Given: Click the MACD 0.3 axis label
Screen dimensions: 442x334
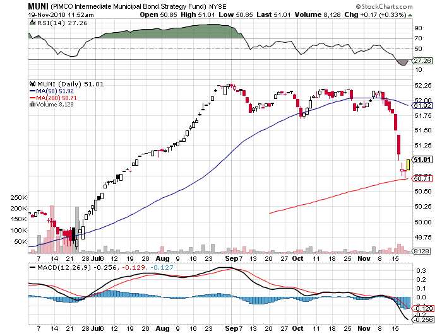Looking at the screenshot, I should pos(421,271).
